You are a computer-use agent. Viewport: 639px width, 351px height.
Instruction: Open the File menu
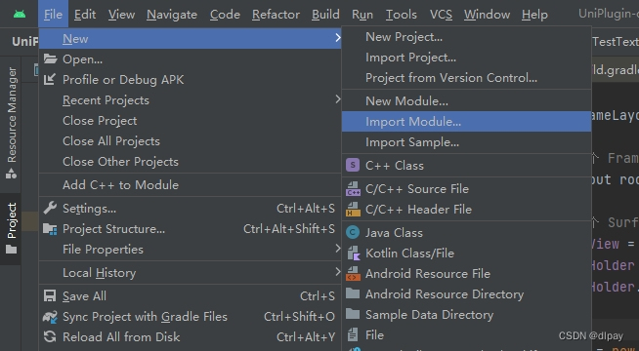click(53, 15)
